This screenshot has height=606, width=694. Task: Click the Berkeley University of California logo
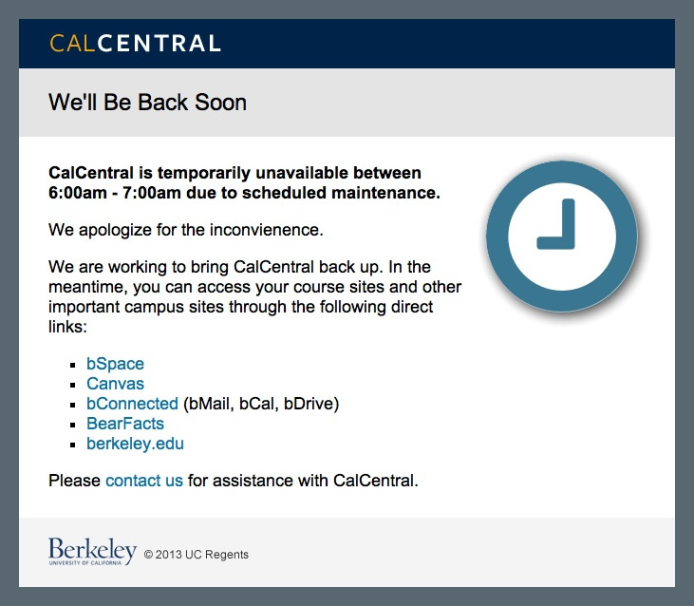click(x=92, y=551)
